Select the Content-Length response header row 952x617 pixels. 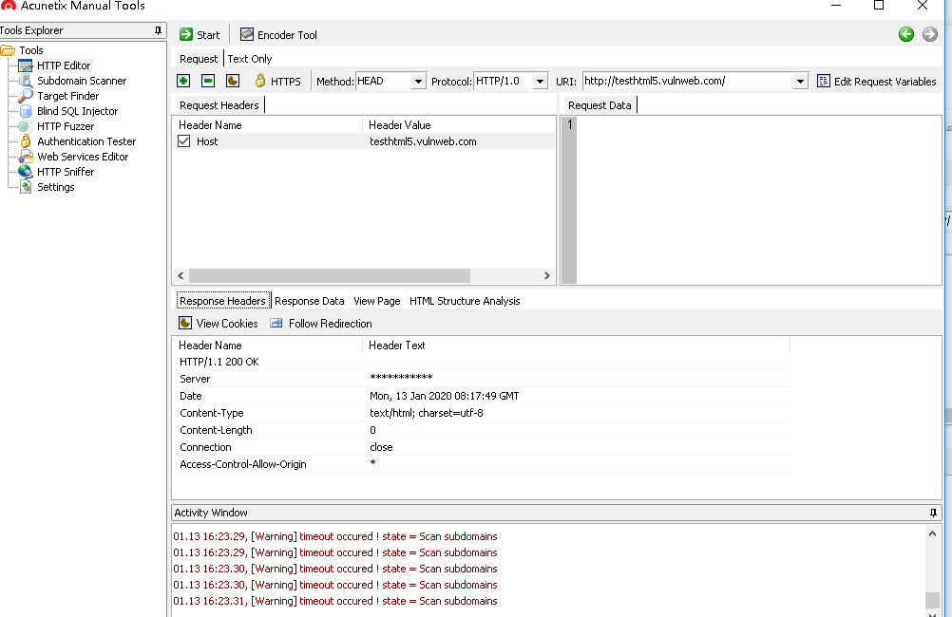[482, 430]
